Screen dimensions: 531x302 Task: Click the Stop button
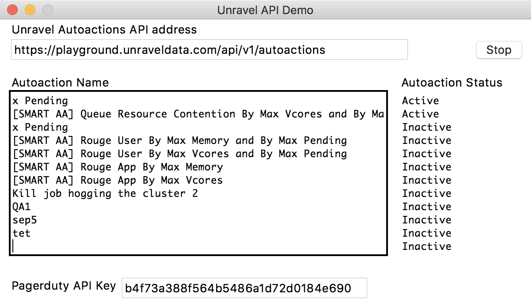tap(499, 50)
